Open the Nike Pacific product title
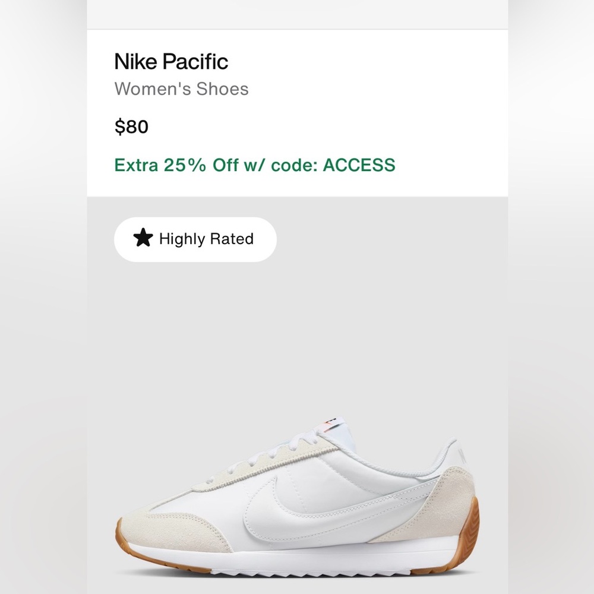This screenshot has height=594, width=594. coord(171,61)
